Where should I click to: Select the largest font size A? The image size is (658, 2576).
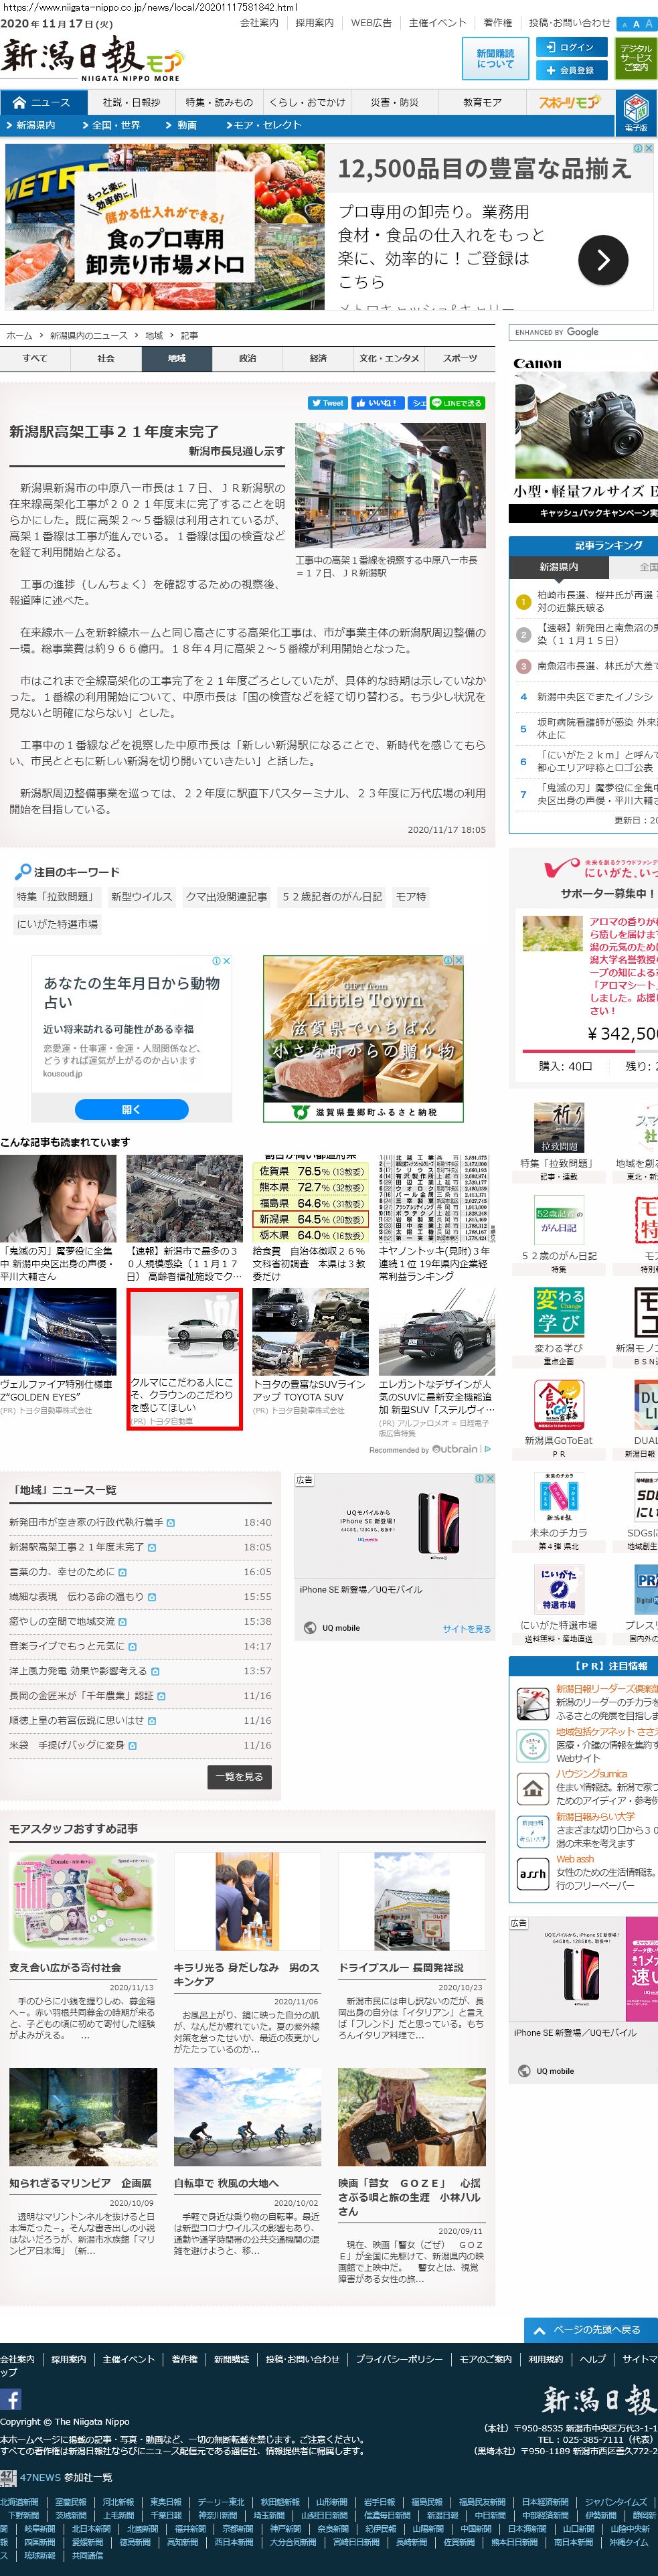[x=648, y=24]
